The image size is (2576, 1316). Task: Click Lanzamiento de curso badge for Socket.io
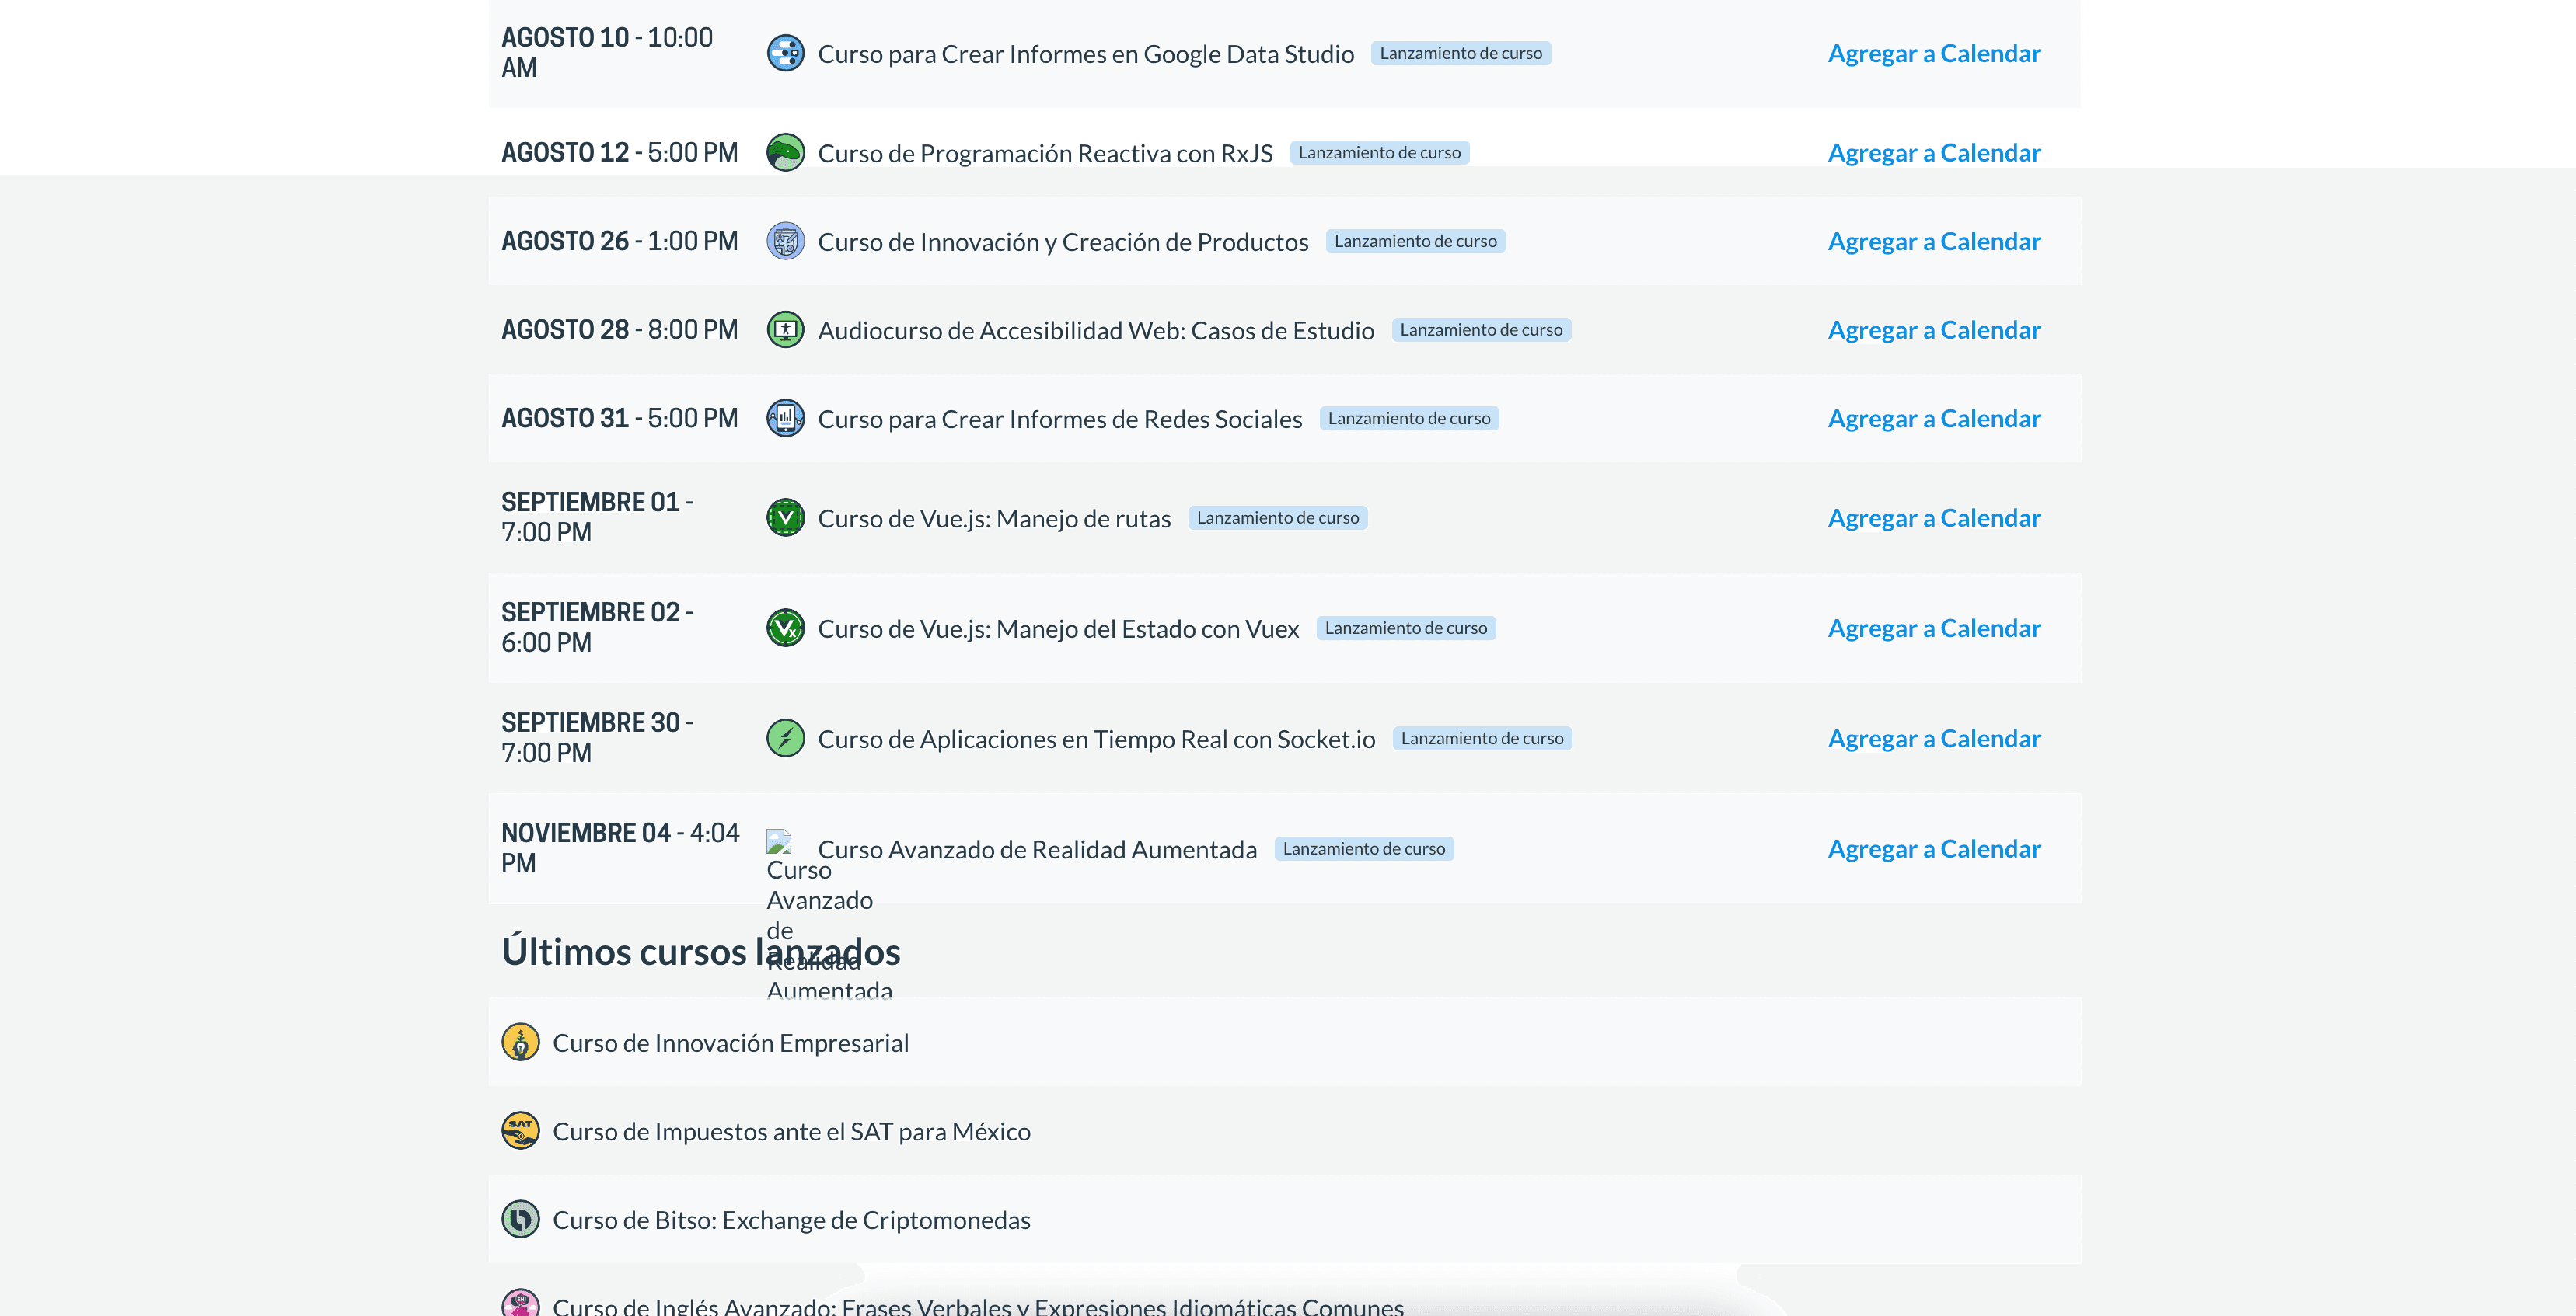(x=1482, y=739)
